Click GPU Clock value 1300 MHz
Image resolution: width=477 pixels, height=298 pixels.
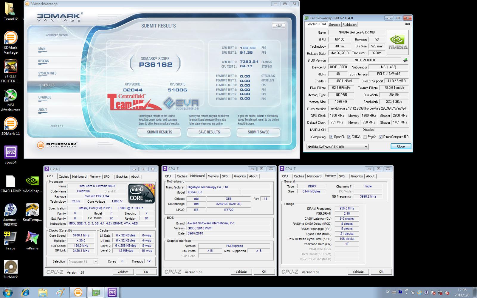[x=337, y=116]
